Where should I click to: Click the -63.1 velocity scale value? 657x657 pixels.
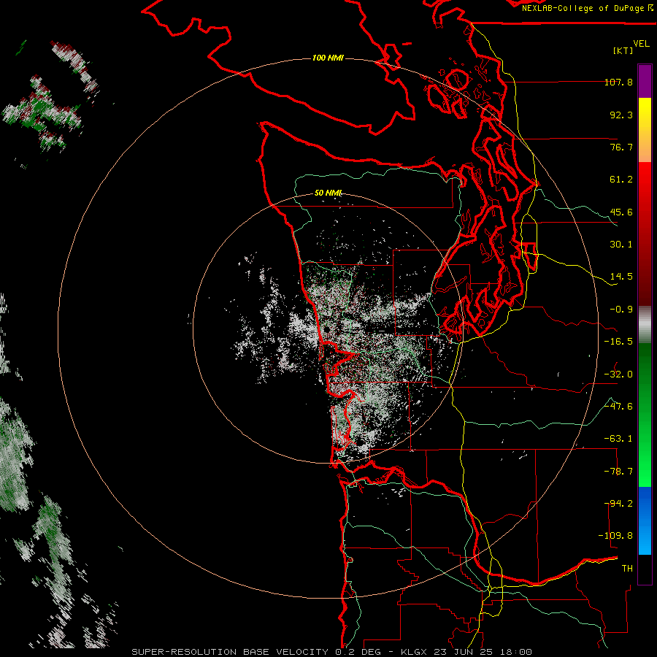click(x=618, y=439)
